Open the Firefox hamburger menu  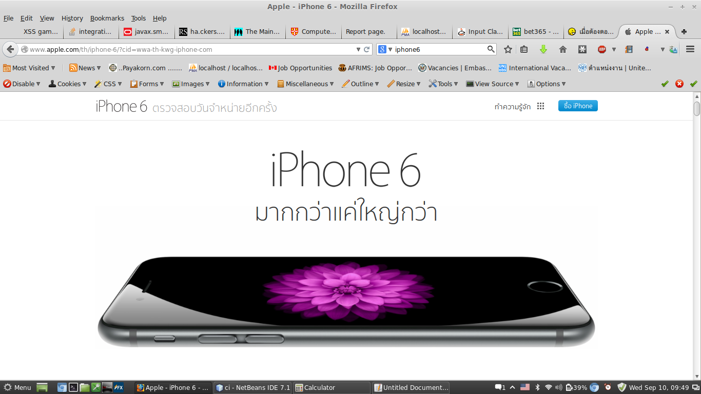[x=690, y=49]
